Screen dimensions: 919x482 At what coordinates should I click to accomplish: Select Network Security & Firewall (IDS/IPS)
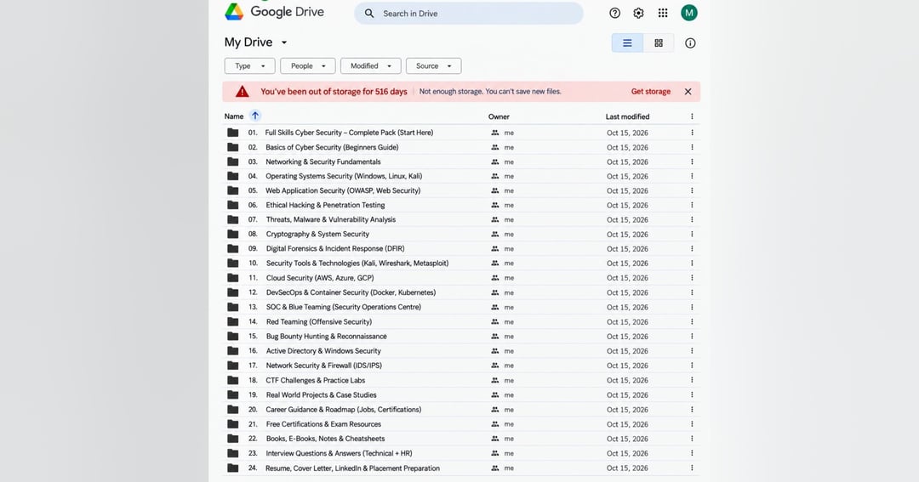pyautogui.click(x=323, y=366)
